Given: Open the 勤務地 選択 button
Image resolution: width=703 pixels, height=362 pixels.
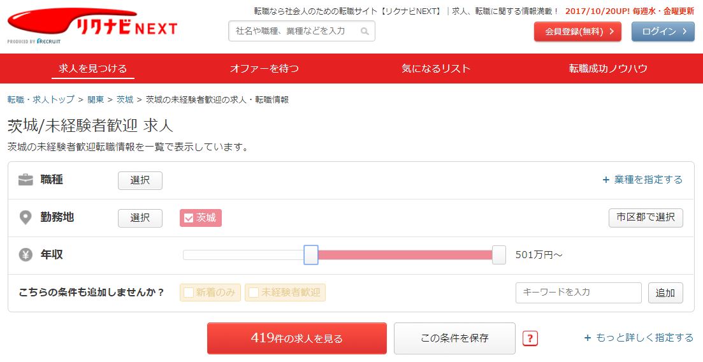Looking at the screenshot, I should (140, 218).
